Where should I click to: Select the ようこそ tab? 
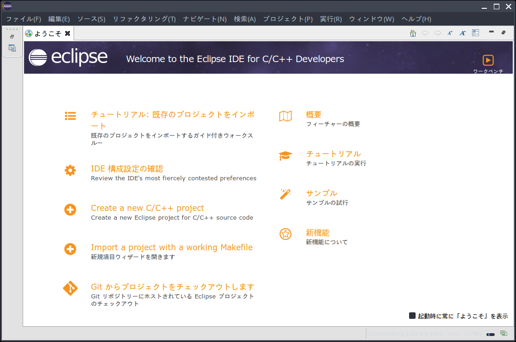[x=48, y=34]
